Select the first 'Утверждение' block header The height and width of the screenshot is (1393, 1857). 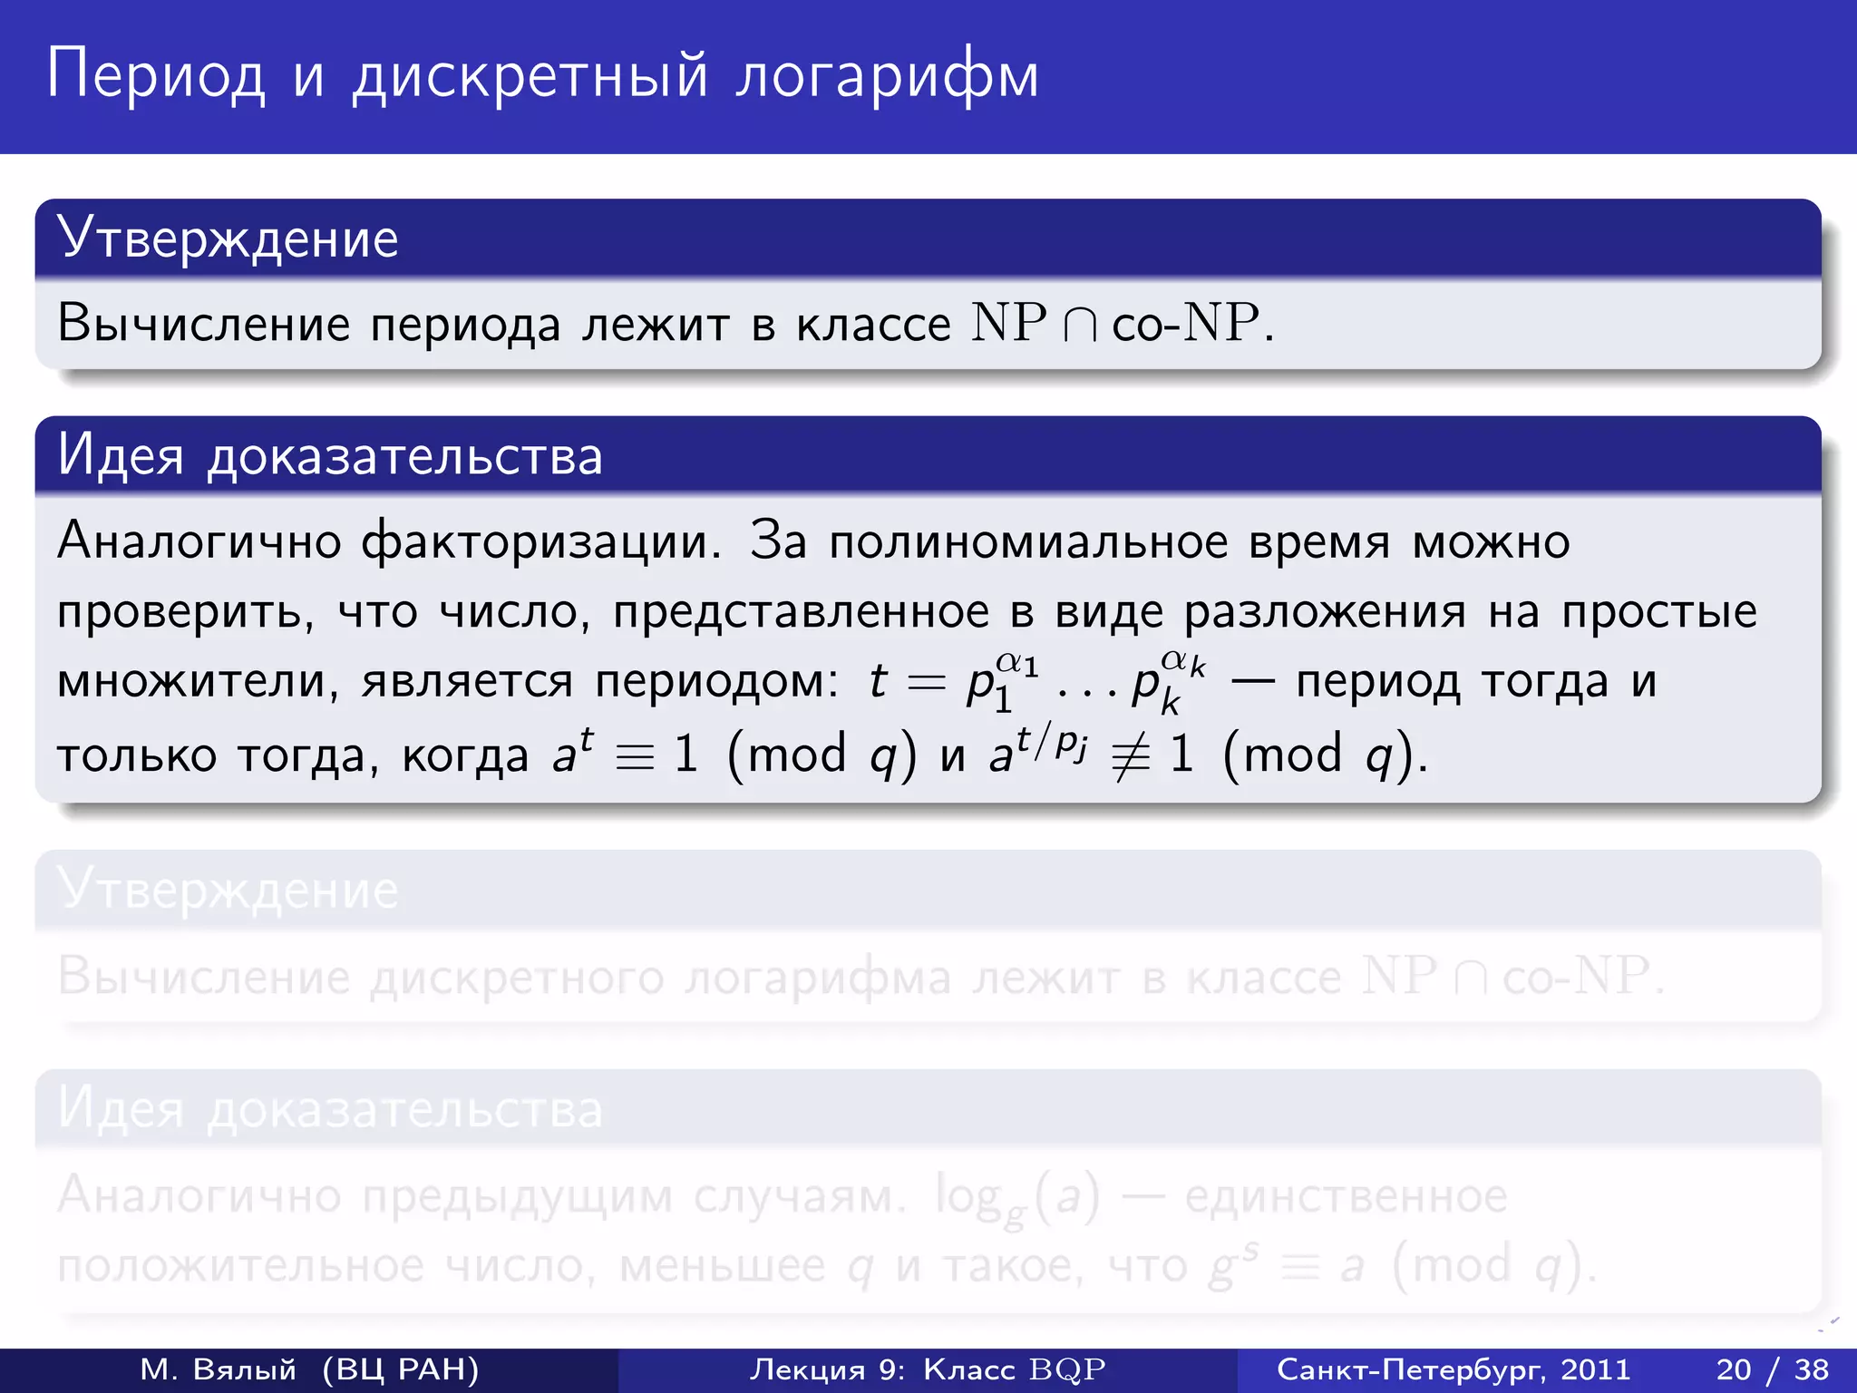tap(928, 238)
